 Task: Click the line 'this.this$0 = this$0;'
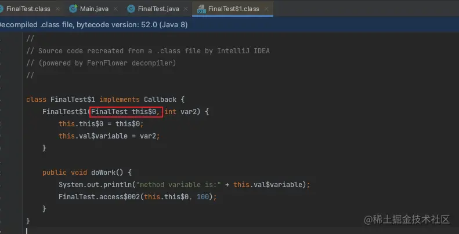point(101,124)
